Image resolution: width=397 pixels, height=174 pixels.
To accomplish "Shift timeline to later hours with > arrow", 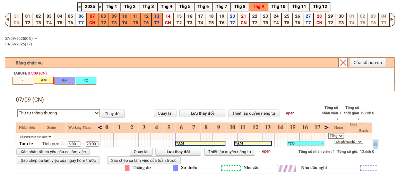I will [326, 128].
